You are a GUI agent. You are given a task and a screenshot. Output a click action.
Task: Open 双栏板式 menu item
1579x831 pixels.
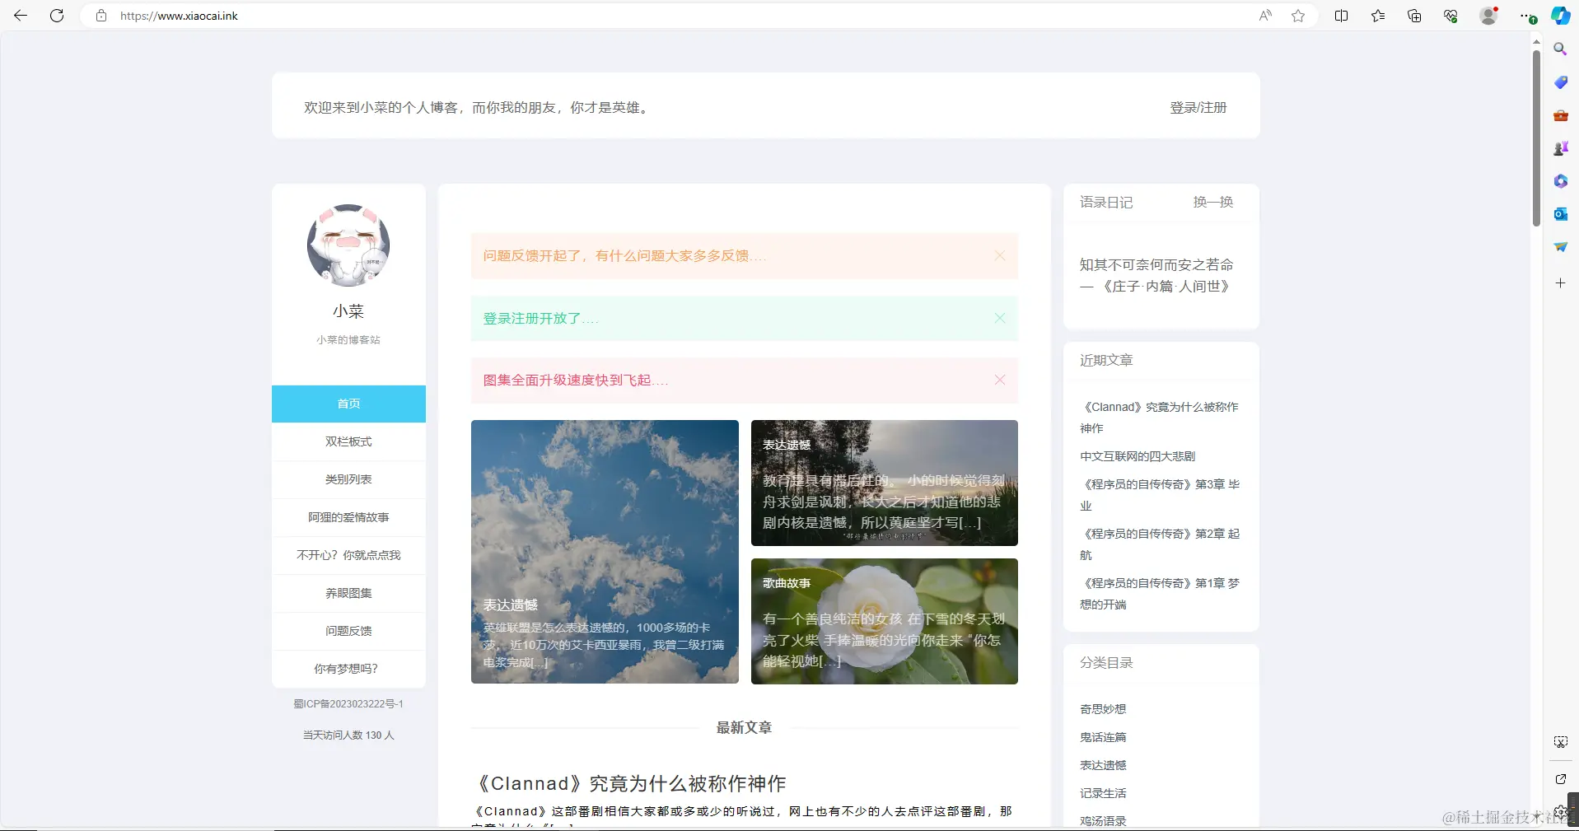(x=348, y=441)
